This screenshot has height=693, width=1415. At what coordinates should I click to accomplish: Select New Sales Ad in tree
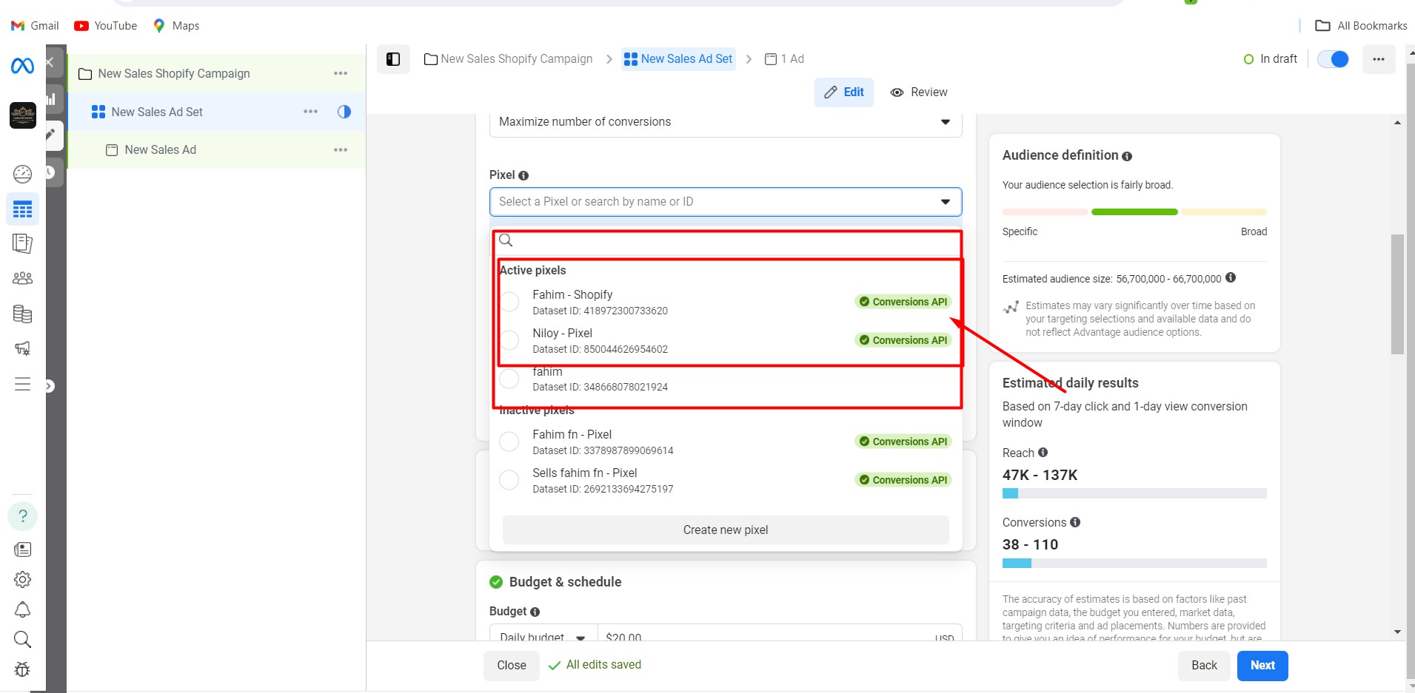pos(160,149)
